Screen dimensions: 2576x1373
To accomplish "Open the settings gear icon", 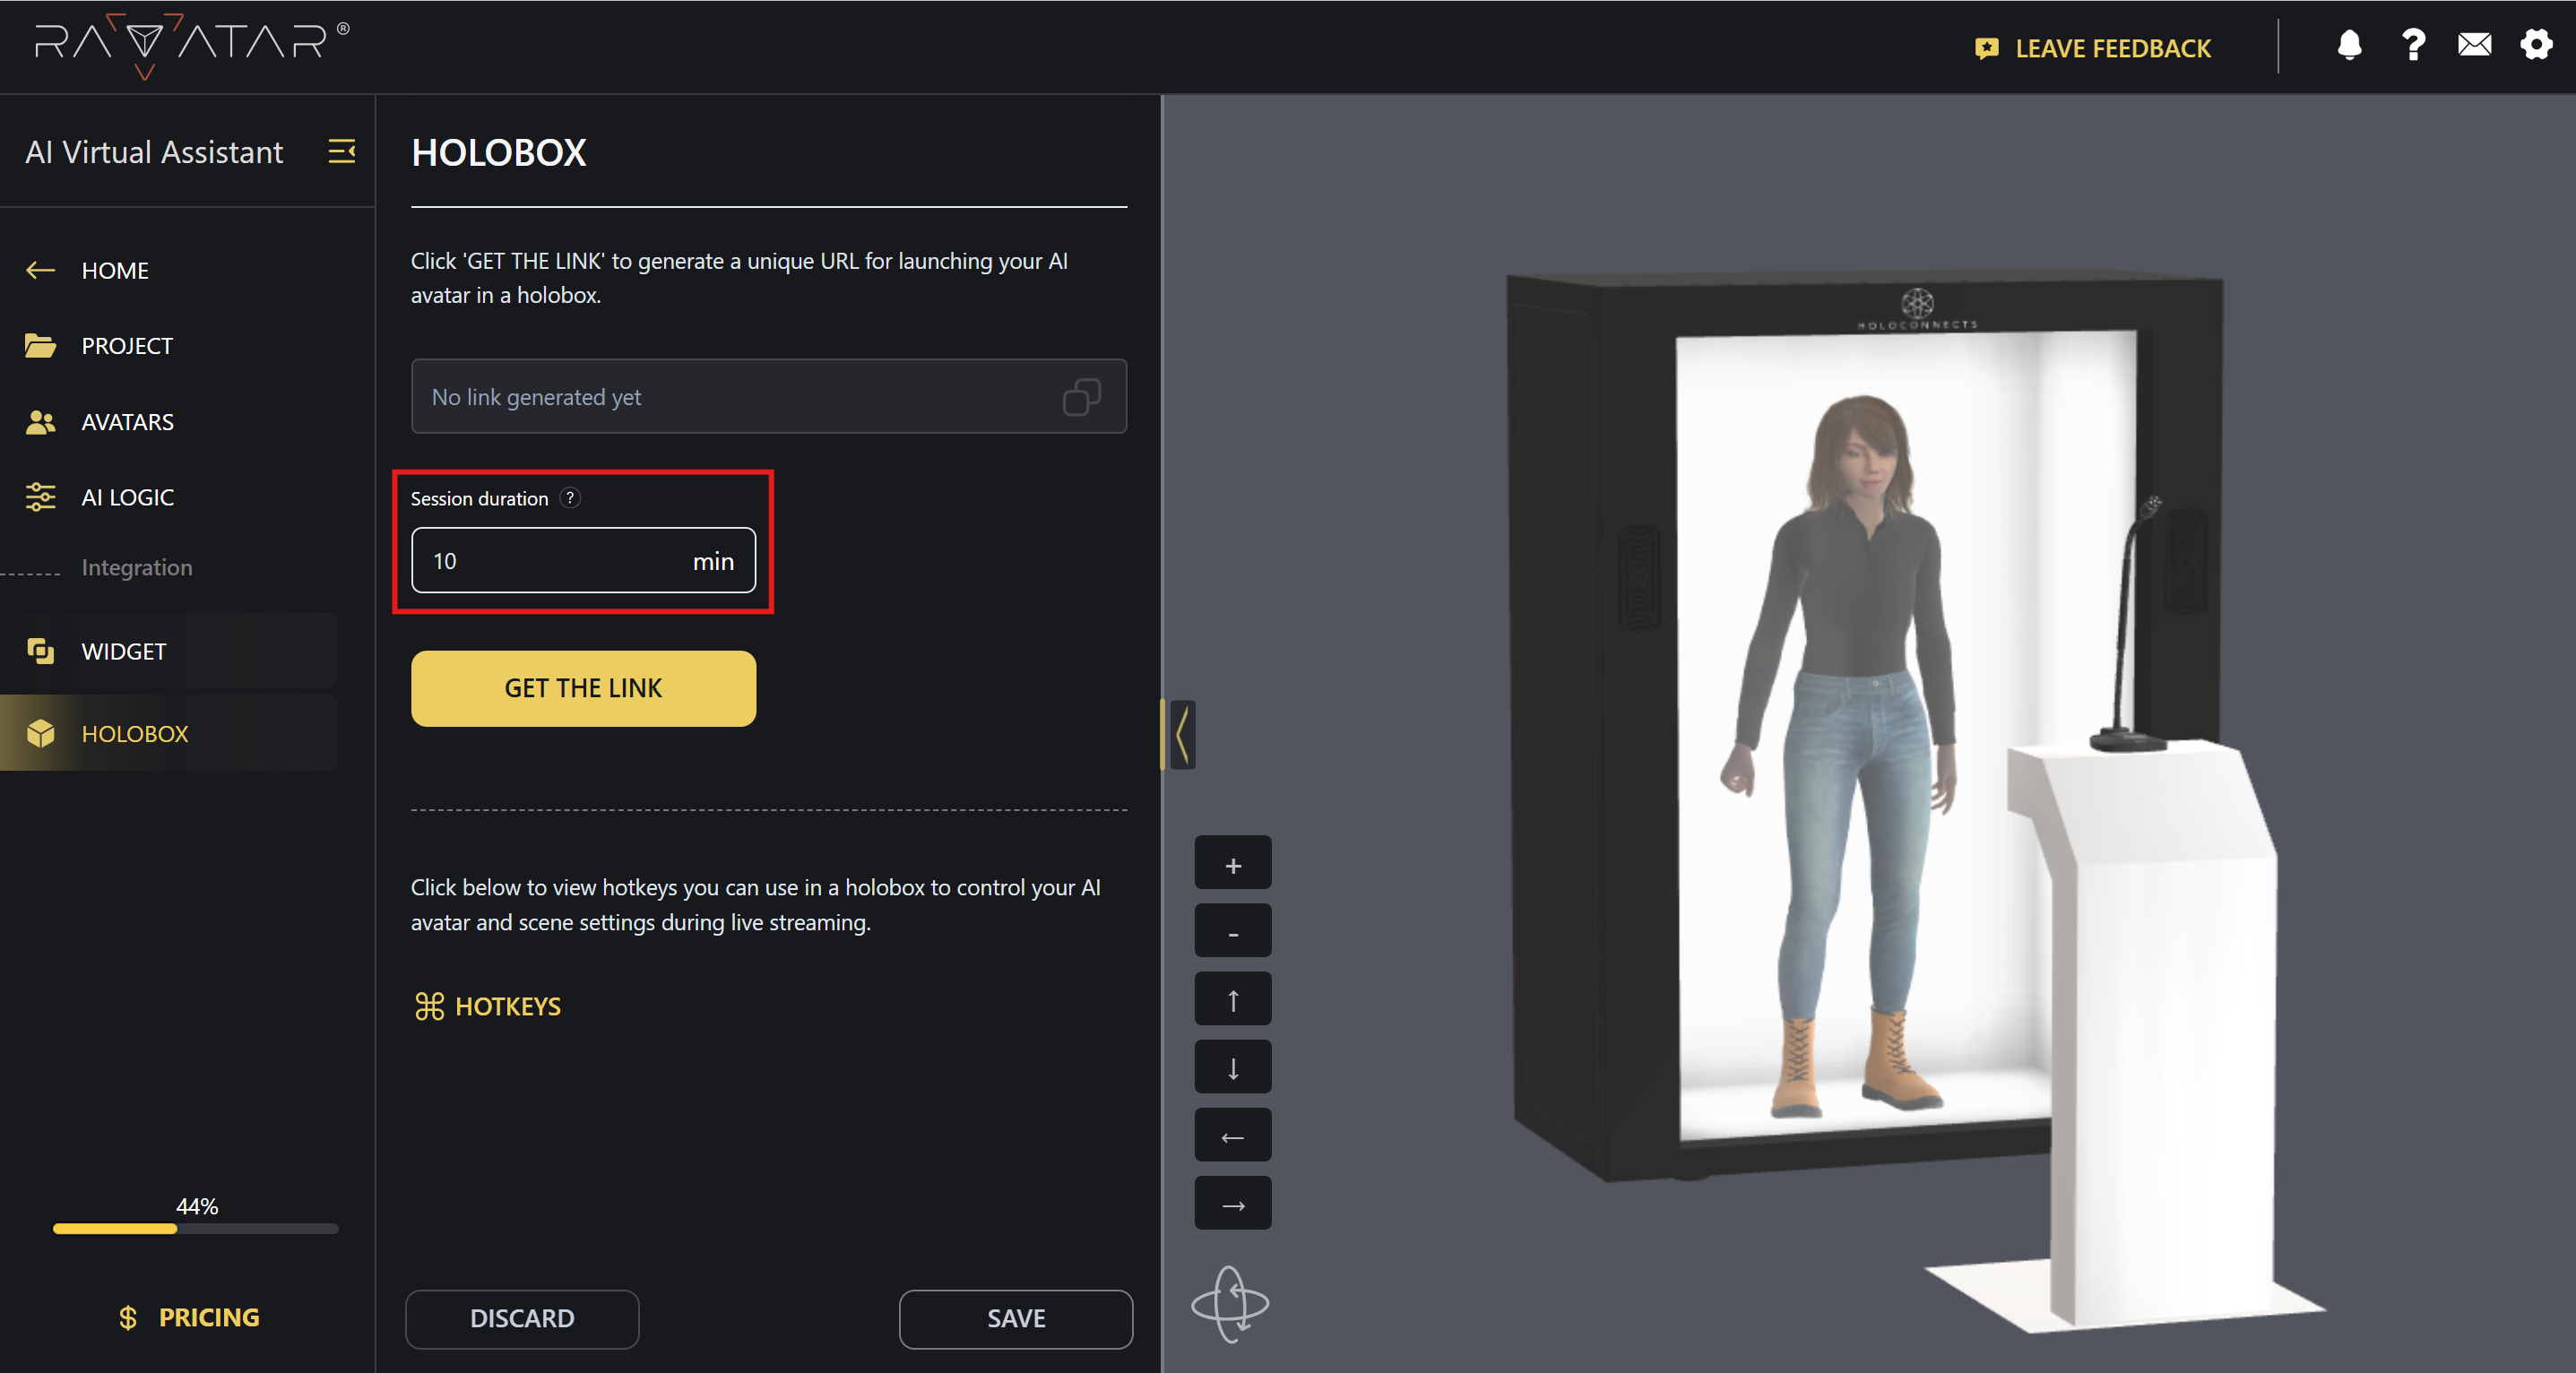I will (x=2536, y=46).
